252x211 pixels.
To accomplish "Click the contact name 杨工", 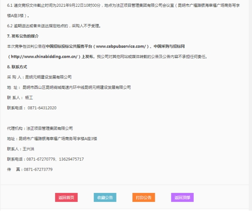I will pos(29,98).
